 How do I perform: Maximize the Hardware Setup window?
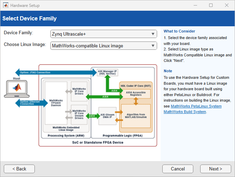pos(211,5)
